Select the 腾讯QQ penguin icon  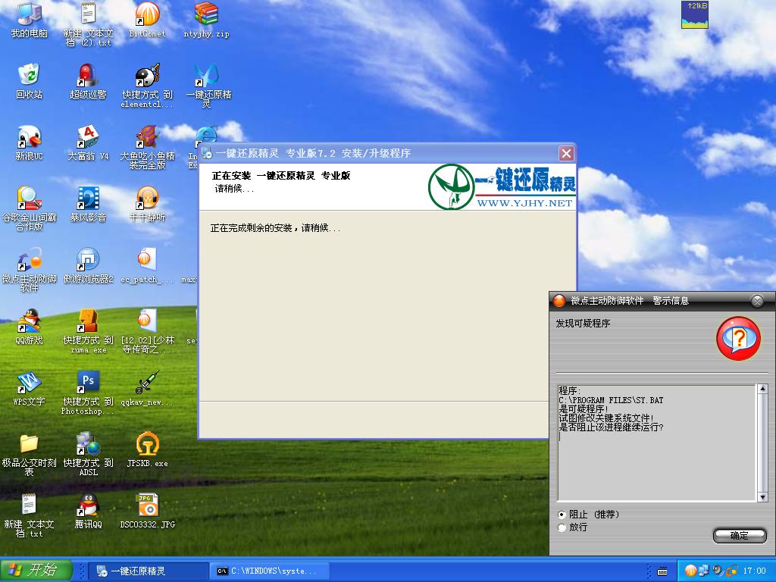pos(88,511)
